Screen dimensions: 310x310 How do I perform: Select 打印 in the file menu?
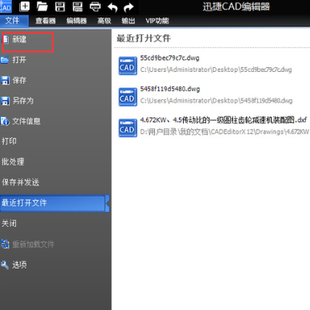(9, 141)
